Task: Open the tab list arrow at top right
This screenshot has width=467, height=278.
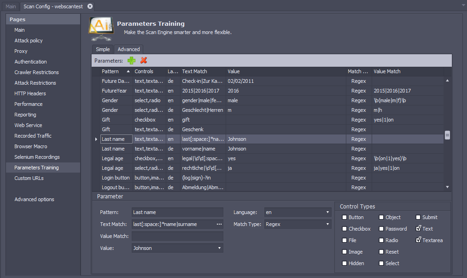Action: click(x=463, y=6)
